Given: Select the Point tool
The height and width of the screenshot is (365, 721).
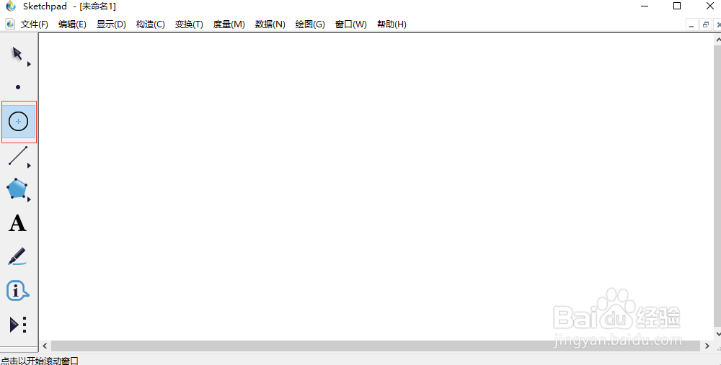Looking at the screenshot, I should [18, 87].
